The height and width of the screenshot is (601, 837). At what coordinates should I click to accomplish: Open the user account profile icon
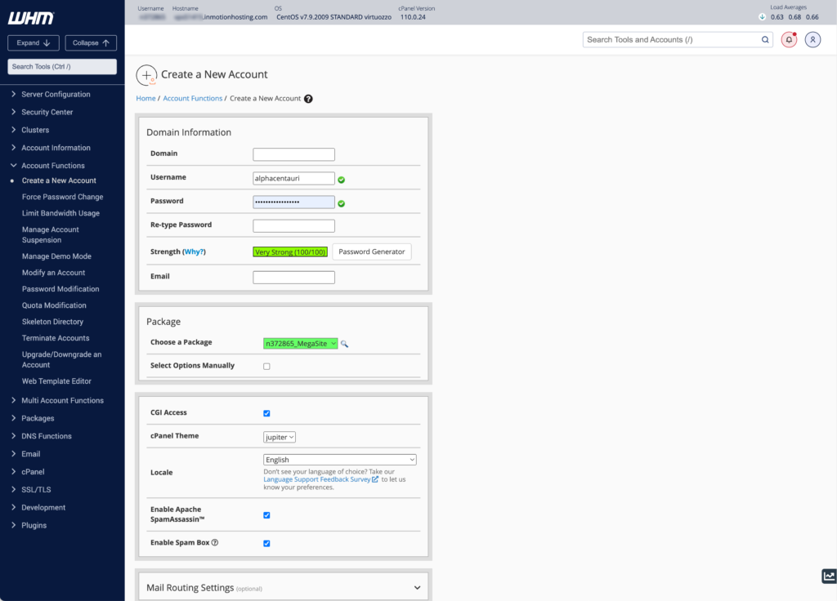(x=812, y=39)
